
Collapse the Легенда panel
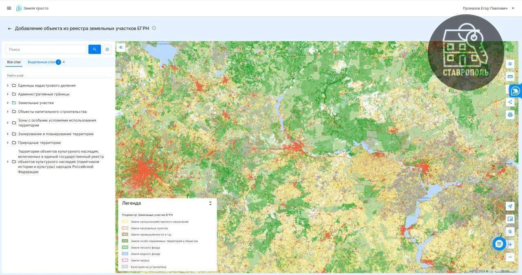[210, 203]
